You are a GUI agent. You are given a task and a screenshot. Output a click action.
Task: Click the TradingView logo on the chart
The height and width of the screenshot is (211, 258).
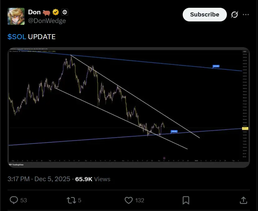17,164
